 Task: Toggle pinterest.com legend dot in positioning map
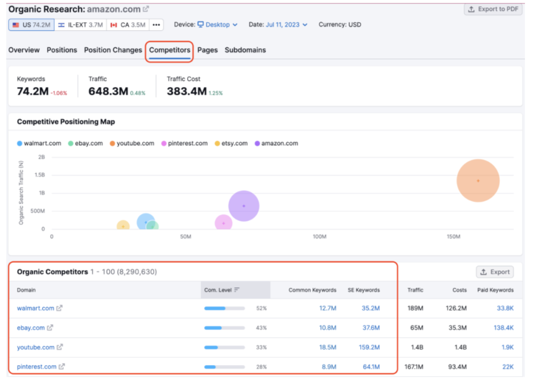coord(164,143)
